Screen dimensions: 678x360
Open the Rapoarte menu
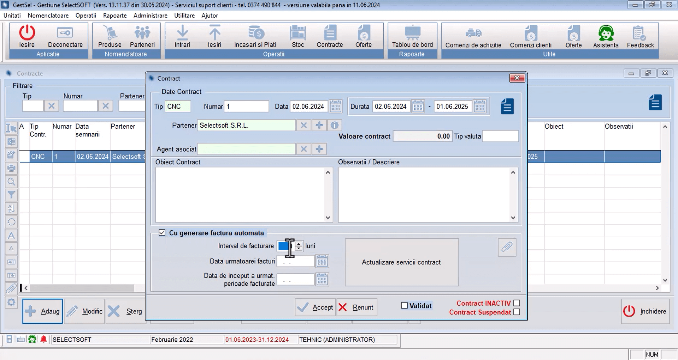click(x=115, y=16)
